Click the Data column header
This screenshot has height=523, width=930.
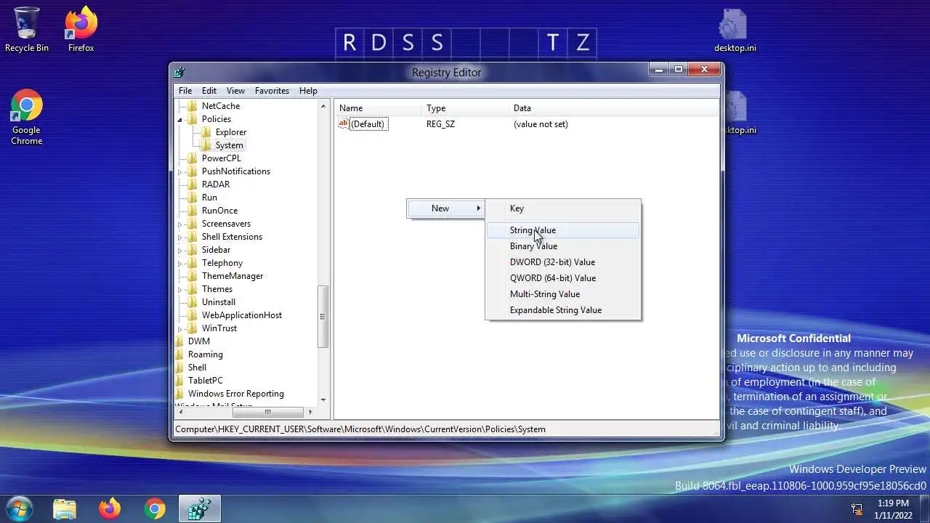[x=614, y=108]
